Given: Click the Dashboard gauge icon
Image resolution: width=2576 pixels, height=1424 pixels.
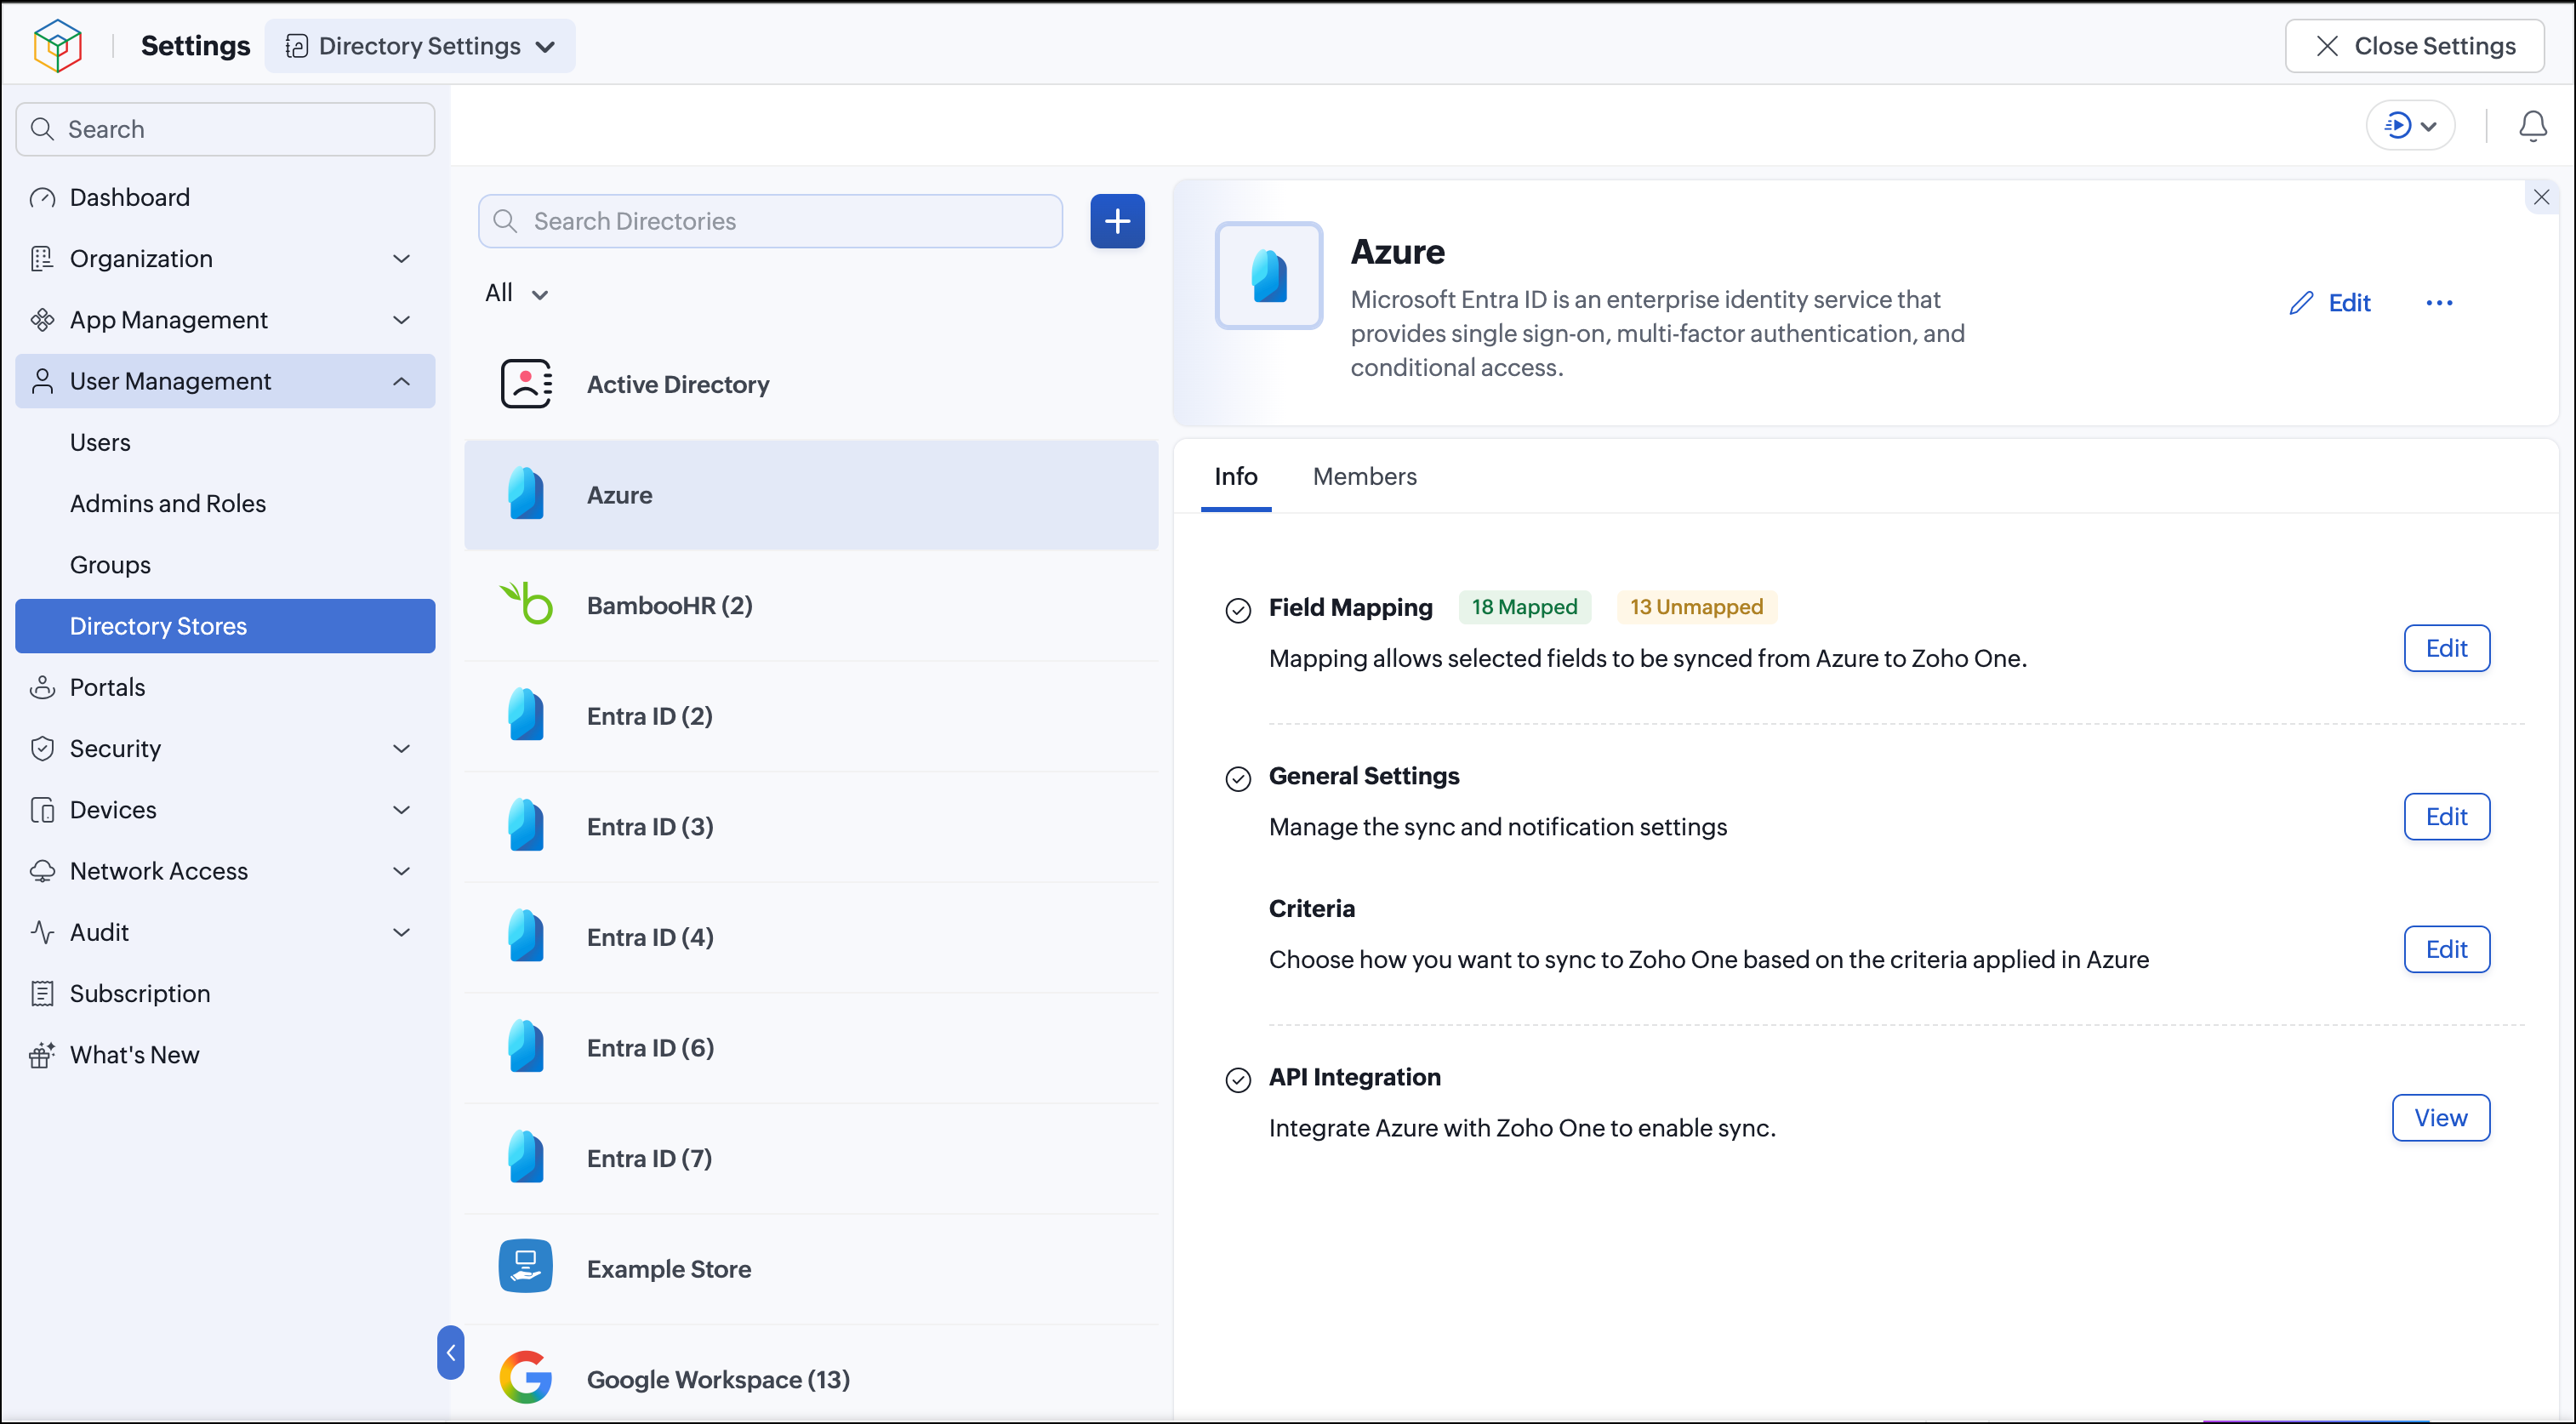Looking at the screenshot, I should click(42, 198).
